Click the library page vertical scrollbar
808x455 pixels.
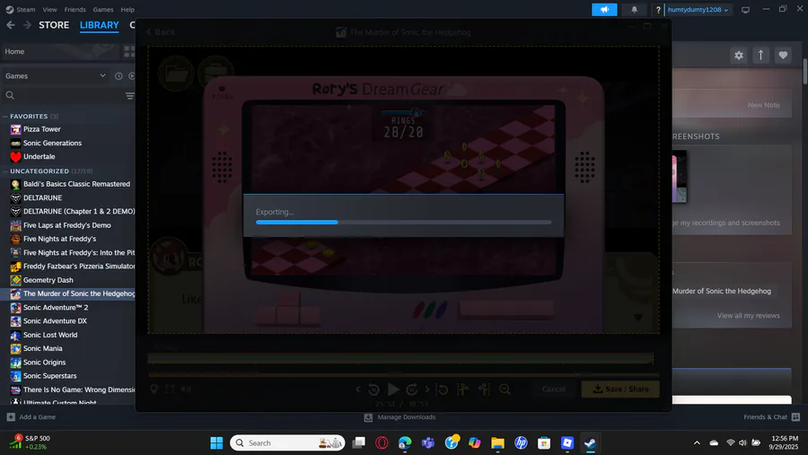point(805,72)
